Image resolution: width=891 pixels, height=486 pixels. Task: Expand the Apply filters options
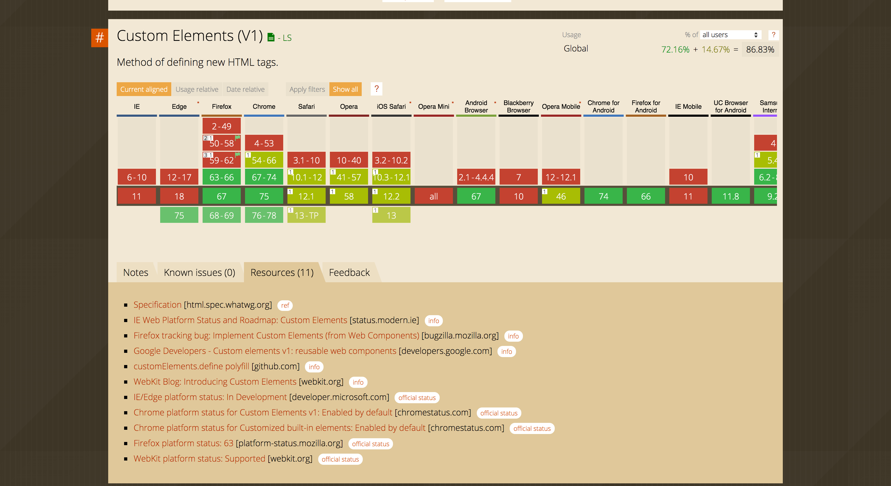click(x=307, y=89)
